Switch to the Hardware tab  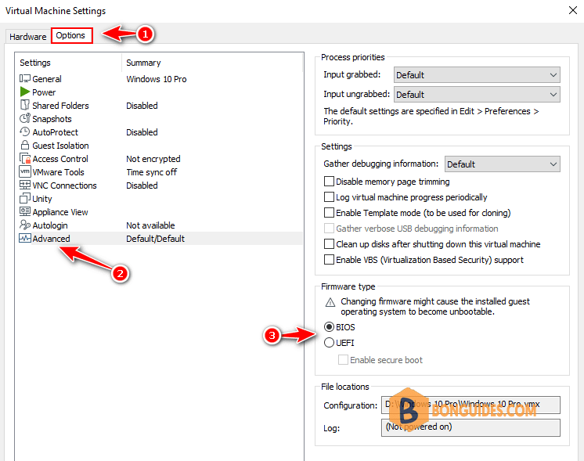pos(28,37)
